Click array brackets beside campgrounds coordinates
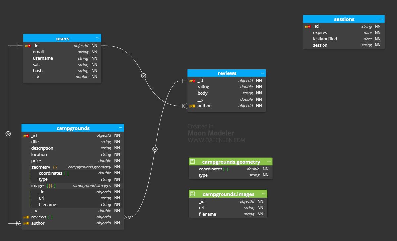The image size is (397, 241). 66,173
